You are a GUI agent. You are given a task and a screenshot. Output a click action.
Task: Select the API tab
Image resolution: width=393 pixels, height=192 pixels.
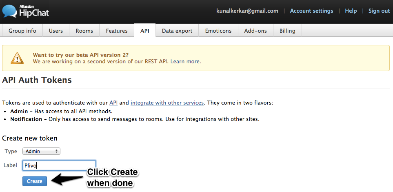pos(145,31)
